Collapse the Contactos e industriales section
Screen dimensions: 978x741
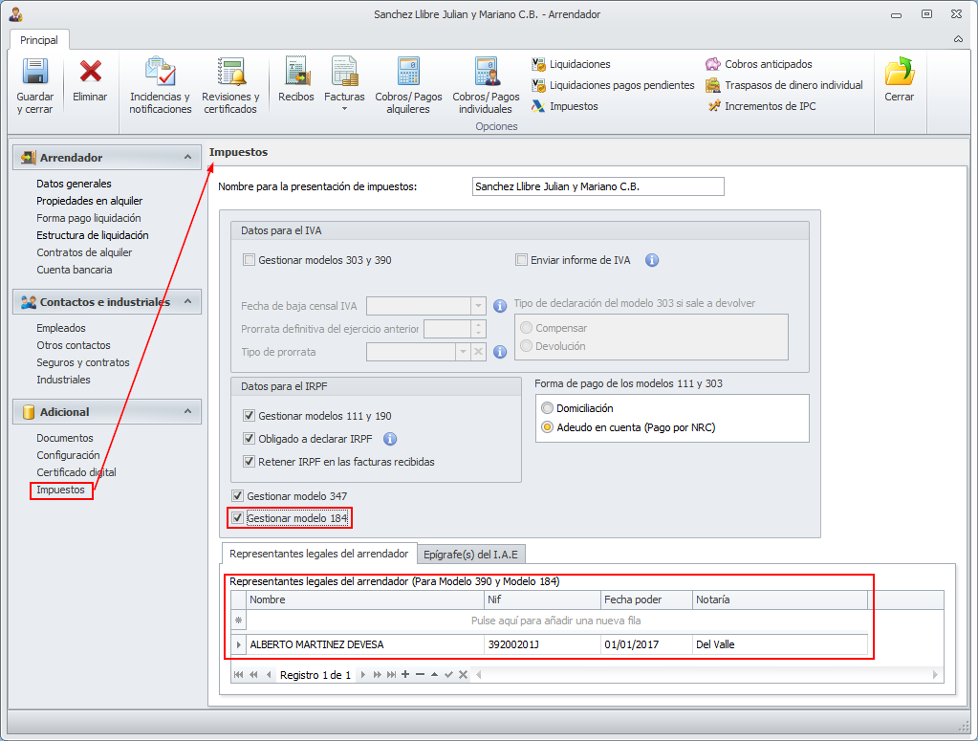[187, 301]
